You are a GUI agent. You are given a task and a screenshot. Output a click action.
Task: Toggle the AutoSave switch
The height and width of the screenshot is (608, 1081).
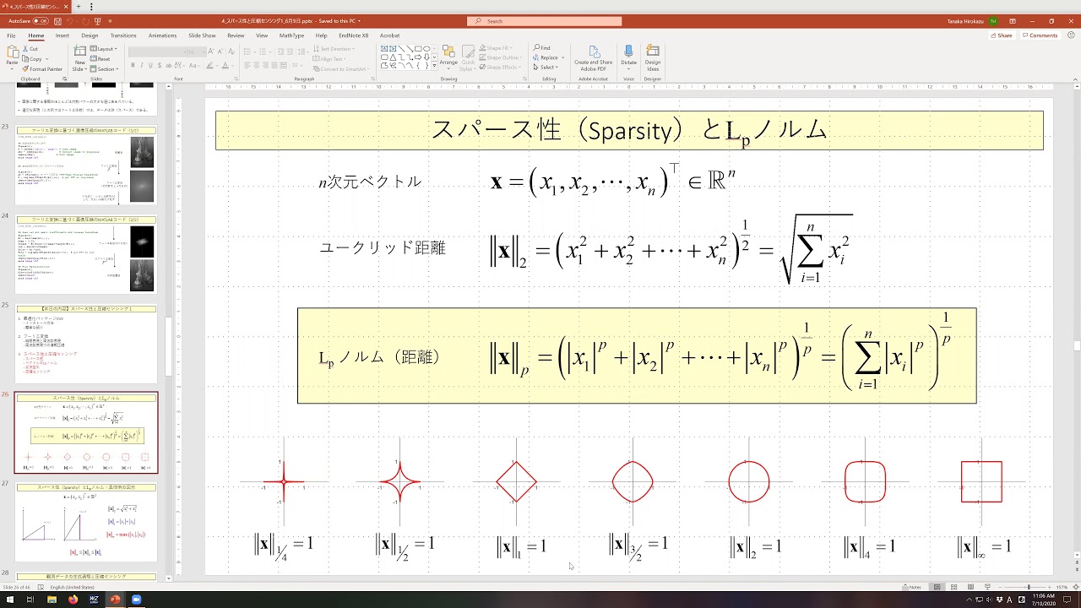[41, 21]
